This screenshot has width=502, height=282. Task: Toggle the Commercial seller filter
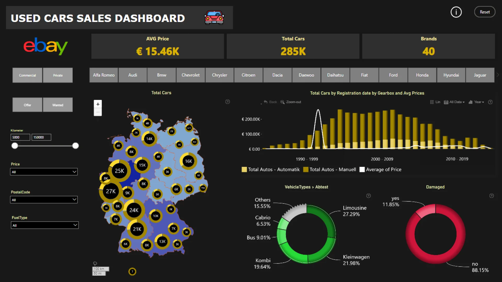27,75
